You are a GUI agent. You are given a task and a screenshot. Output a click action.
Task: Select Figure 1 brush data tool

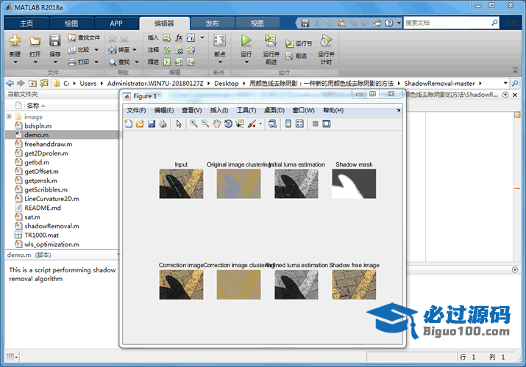tap(252, 124)
